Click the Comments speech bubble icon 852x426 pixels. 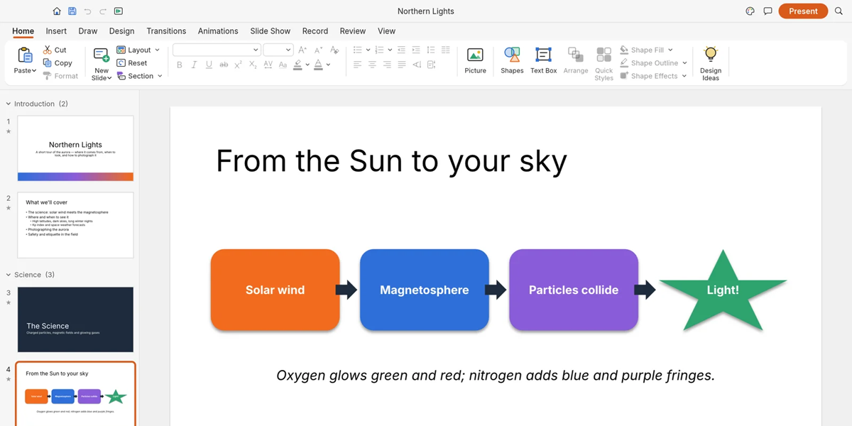coord(768,11)
